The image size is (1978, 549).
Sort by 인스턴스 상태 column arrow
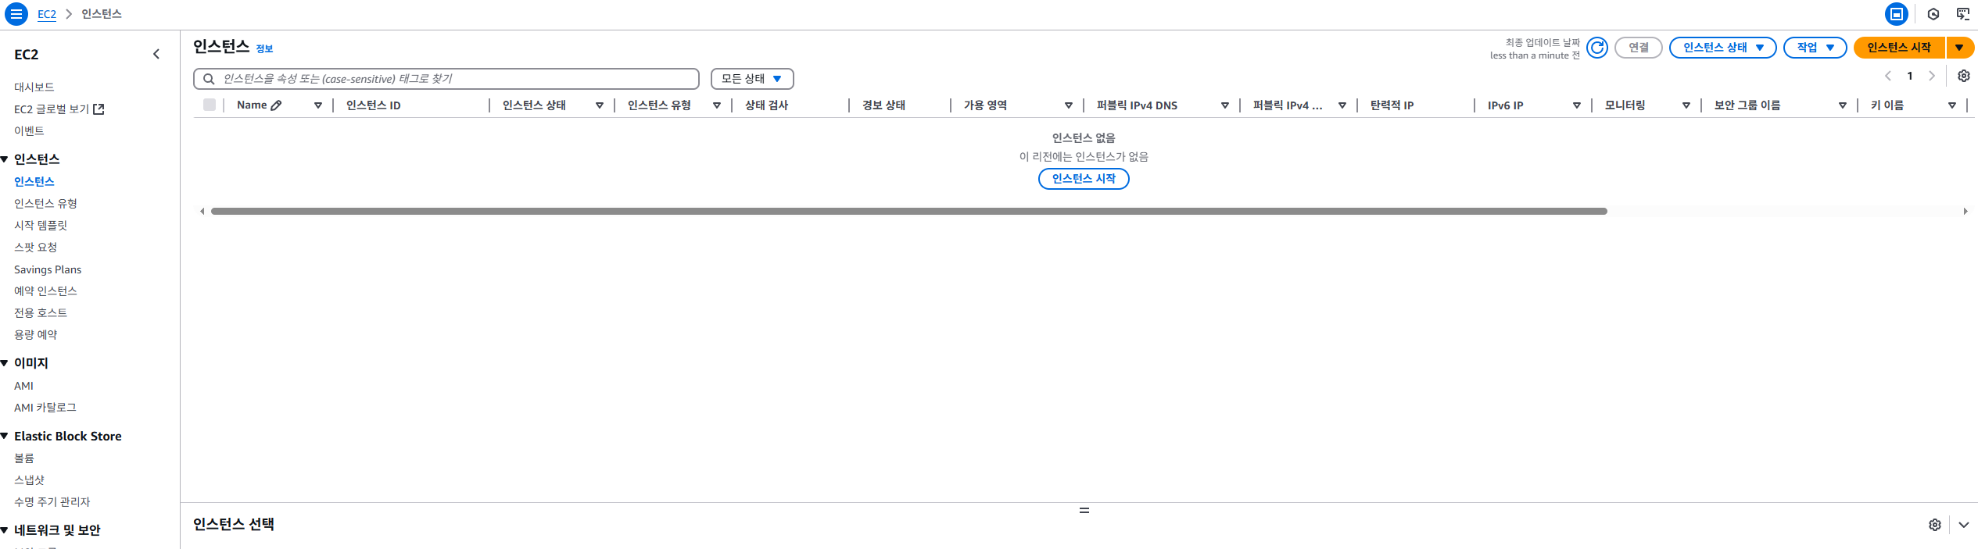600,105
